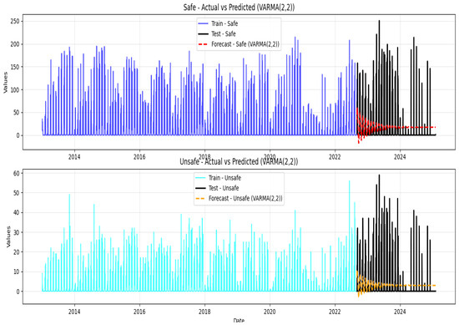Click the orange dashed swatch in Unsafe legend
The width and height of the screenshot is (459, 325).
point(200,199)
